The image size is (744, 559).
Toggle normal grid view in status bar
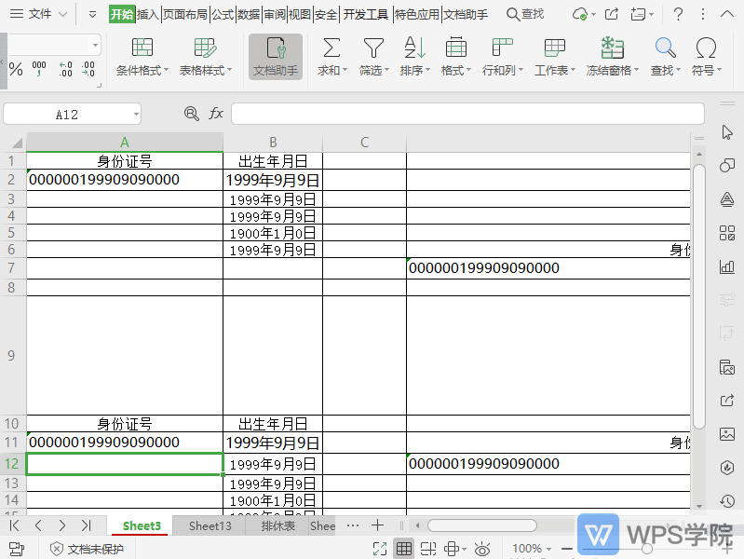pos(404,549)
